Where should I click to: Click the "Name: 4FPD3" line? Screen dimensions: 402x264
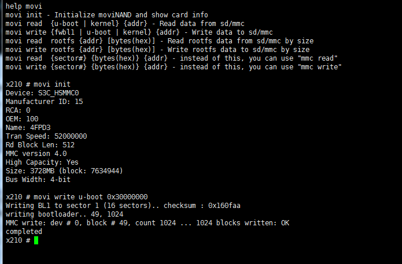(x=28, y=127)
